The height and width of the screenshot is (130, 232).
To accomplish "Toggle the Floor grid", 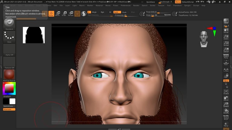I will coord(226,63).
